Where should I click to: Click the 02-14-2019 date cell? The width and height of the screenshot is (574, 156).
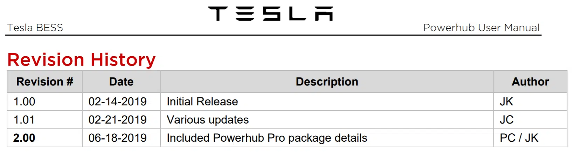pyautogui.click(x=117, y=102)
